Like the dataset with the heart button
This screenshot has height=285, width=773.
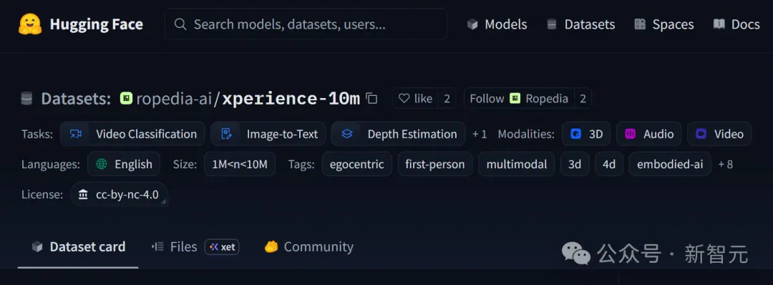(416, 99)
